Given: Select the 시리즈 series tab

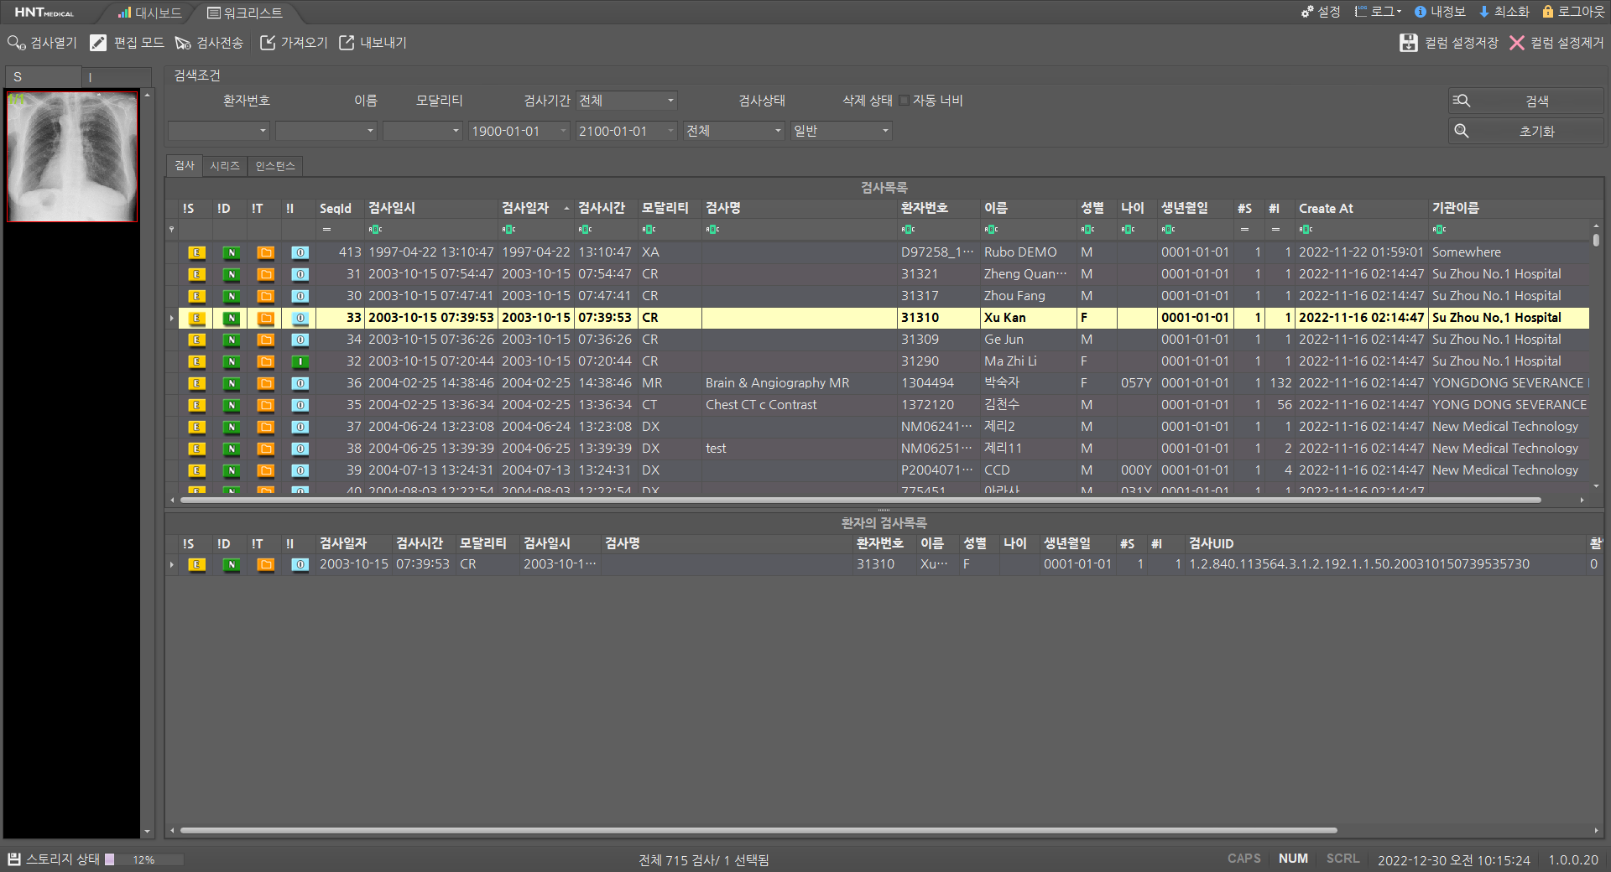Looking at the screenshot, I should pyautogui.click(x=225, y=166).
